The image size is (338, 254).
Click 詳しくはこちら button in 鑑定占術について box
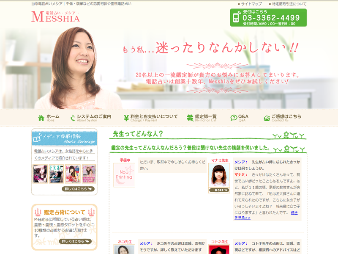tap(76, 241)
